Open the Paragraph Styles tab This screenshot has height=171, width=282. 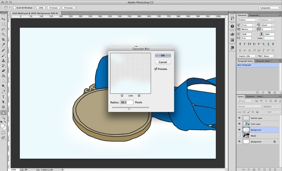coord(245,61)
